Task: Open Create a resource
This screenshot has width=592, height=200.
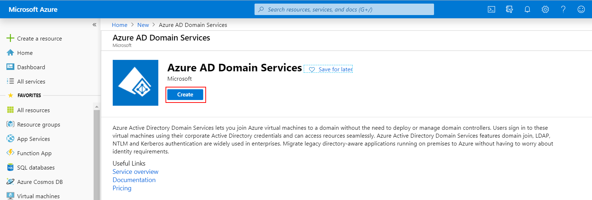Action: point(39,38)
